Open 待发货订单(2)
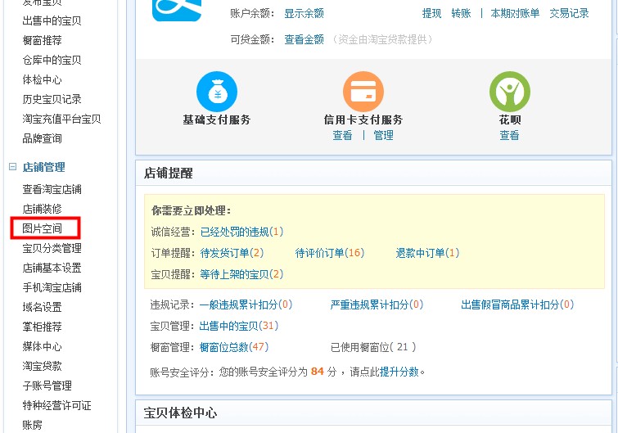 click(232, 253)
